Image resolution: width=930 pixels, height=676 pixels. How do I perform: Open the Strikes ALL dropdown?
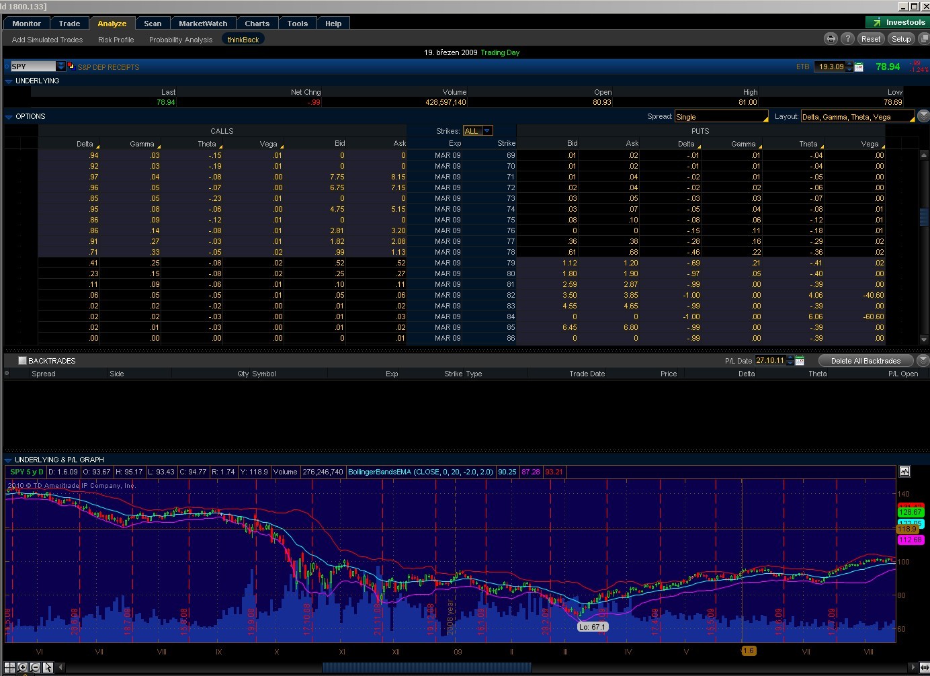pyautogui.click(x=478, y=131)
